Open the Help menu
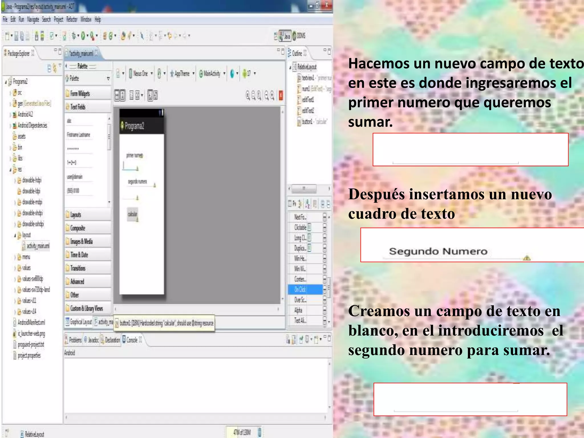The width and height of the screenshot is (584, 438). tap(98, 19)
